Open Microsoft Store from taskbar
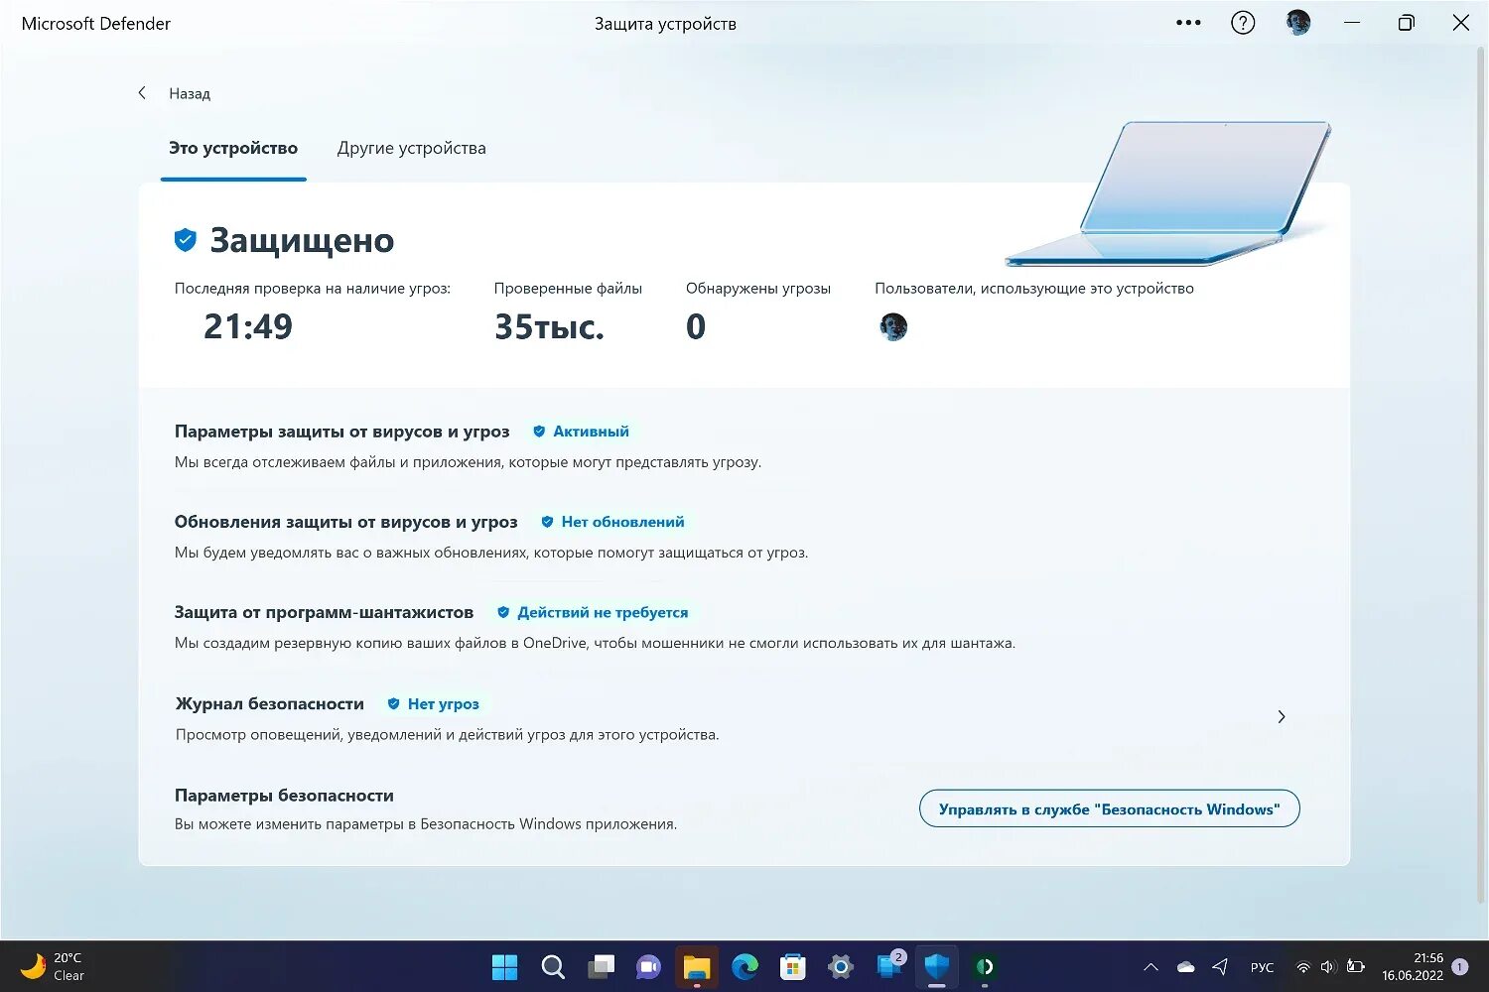The height and width of the screenshot is (992, 1489). pyautogui.click(x=792, y=967)
